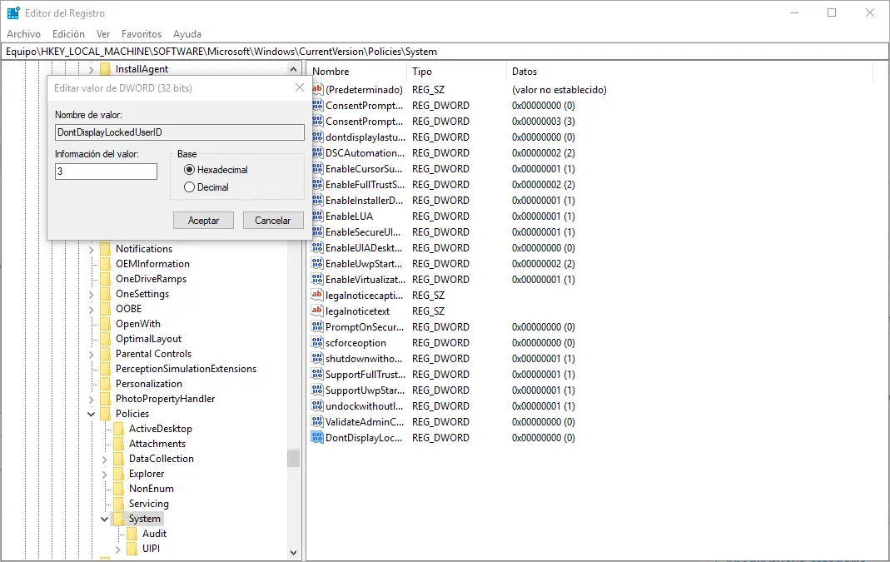
Task: Expand the Notifications key
Action: [92, 249]
